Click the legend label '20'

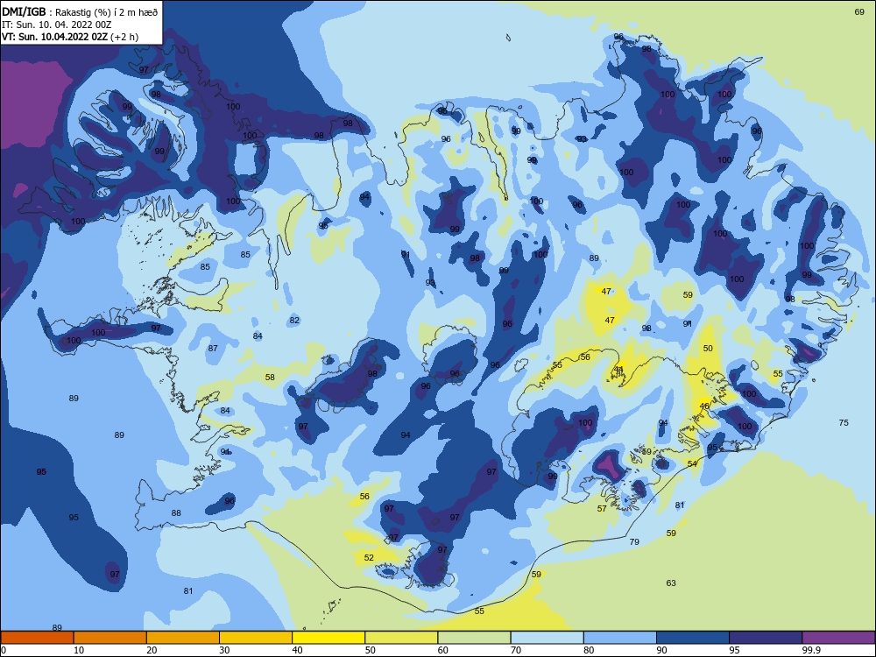152,650
